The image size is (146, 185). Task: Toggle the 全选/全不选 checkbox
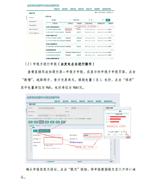(x=45, y=145)
